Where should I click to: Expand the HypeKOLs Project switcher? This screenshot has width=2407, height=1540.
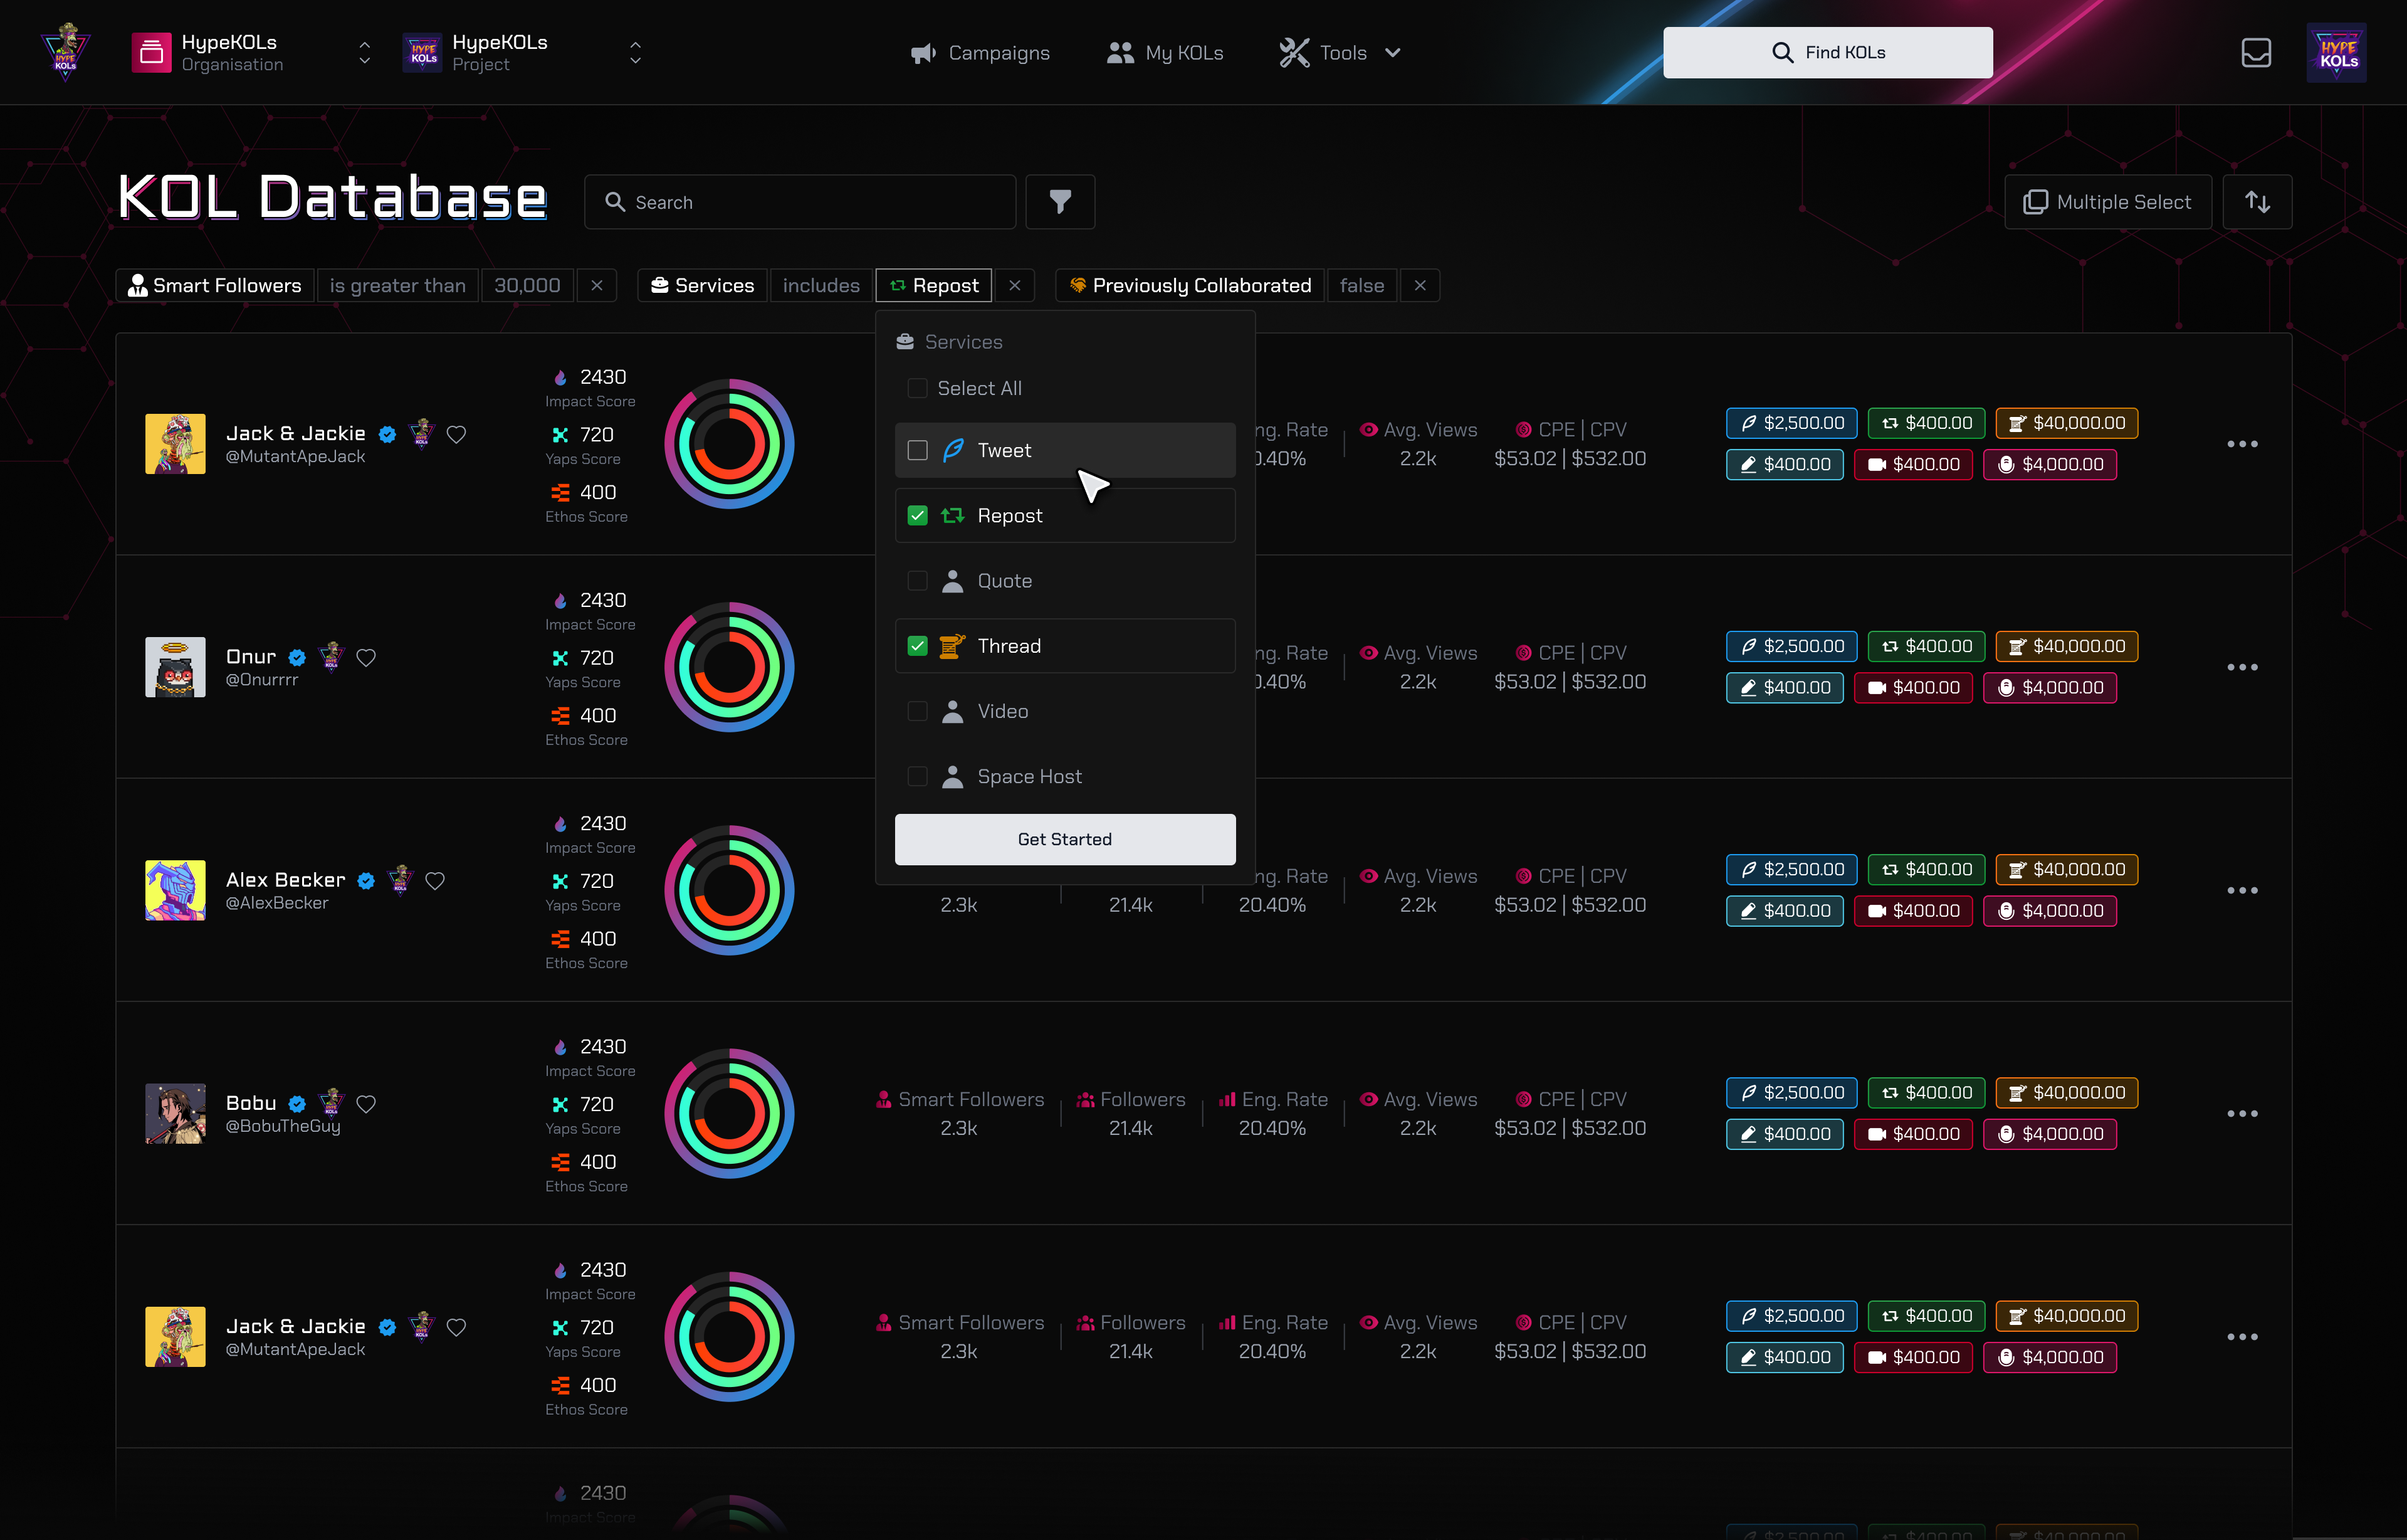[x=635, y=52]
